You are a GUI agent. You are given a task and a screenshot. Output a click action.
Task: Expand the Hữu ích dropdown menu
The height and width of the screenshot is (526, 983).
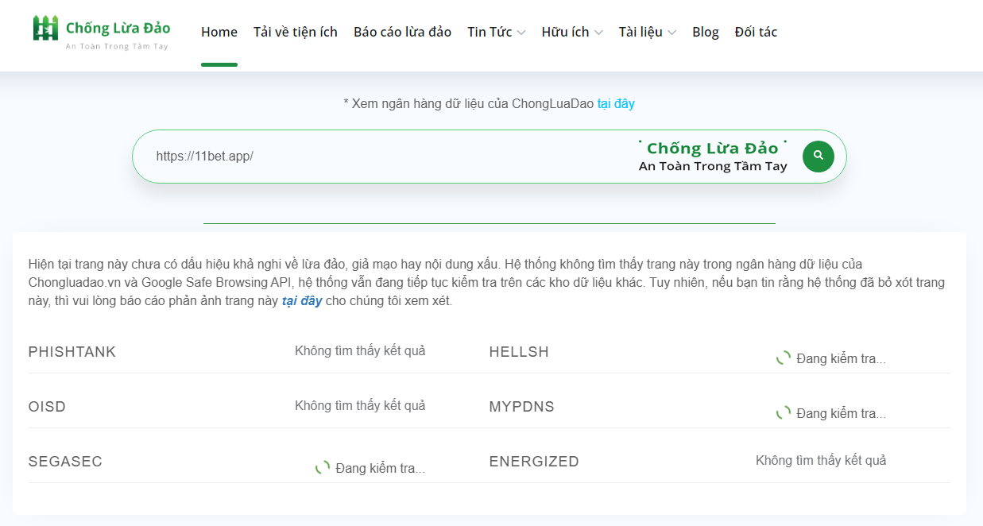(572, 32)
